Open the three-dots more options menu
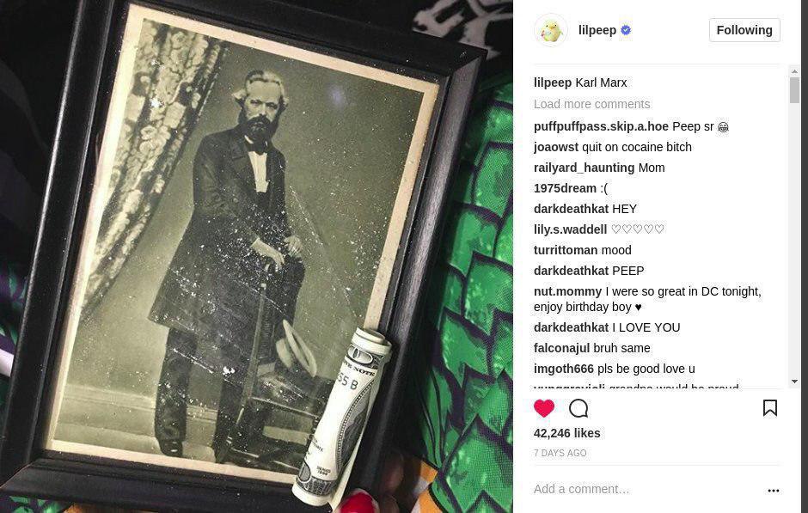This screenshot has width=808, height=513. (x=774, y=491)
